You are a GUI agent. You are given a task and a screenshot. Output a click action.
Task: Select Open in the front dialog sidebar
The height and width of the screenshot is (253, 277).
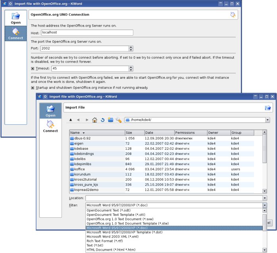50,110
